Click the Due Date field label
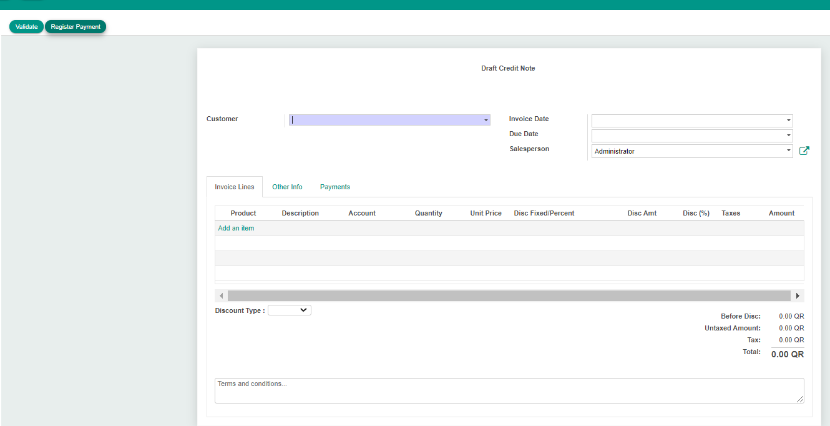Image resolution: width=830 pixels, height=426 pixels. point(524,134)
